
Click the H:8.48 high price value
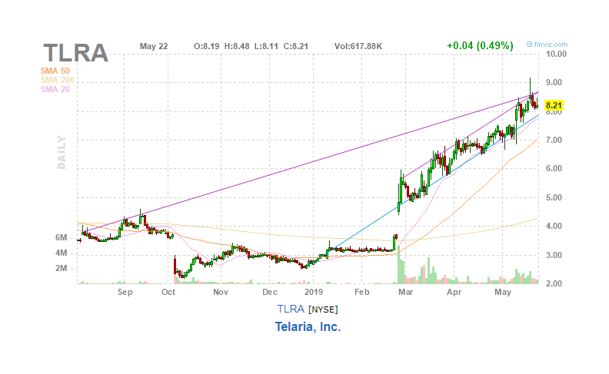(x=237, y=46)
